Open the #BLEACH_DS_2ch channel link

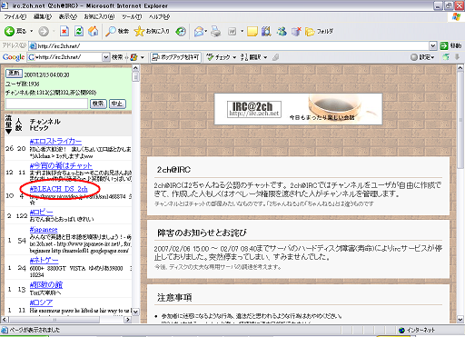(x=59, y=189)
